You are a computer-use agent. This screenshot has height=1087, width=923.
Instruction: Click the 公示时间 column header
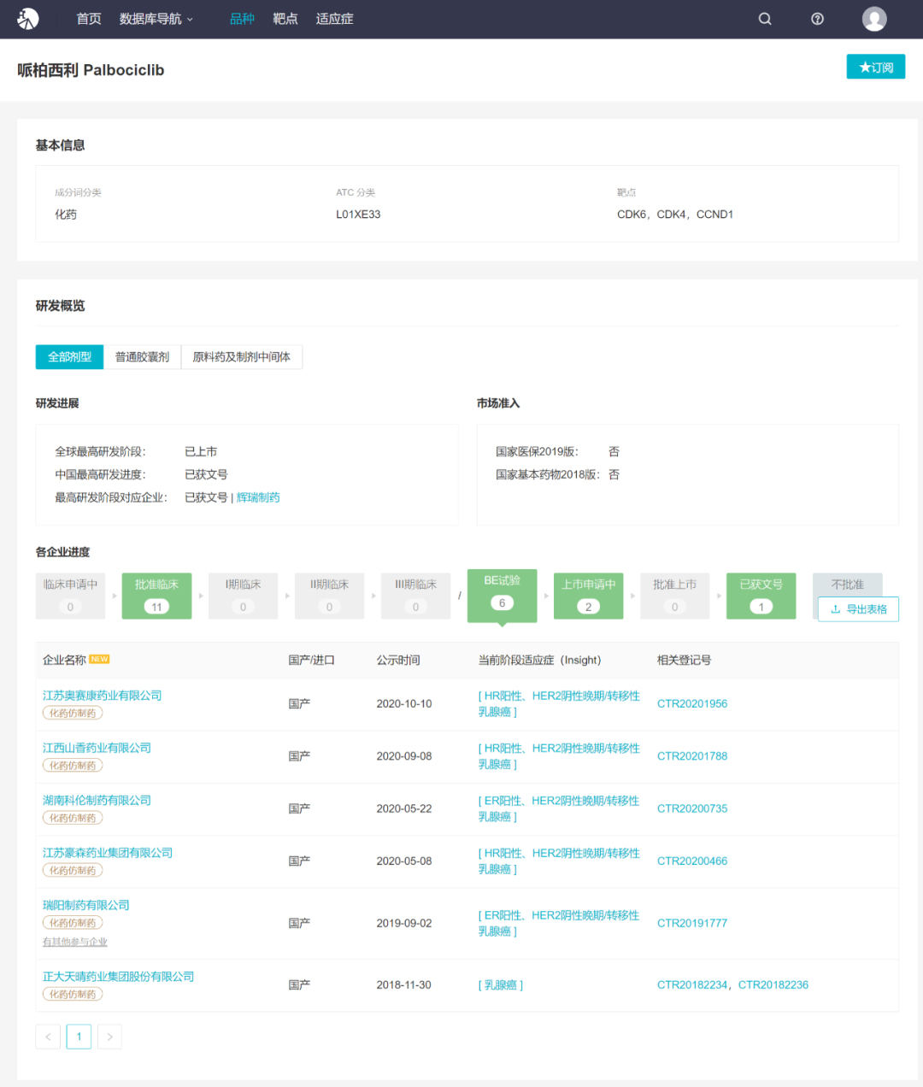click(398, 661)
